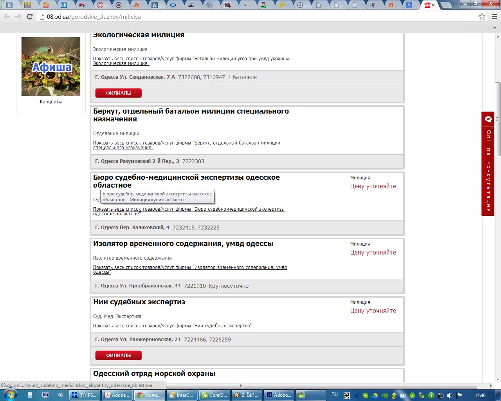Viewport: 501px width, 401px height.
Task: Click Беркут phone number 7222383
Action: pos(193,161)
